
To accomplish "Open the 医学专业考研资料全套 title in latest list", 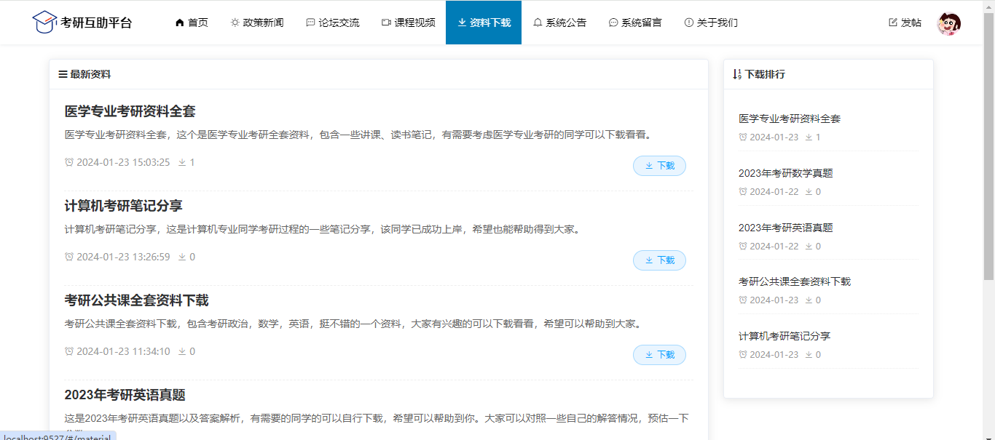I will coord(130,111).
